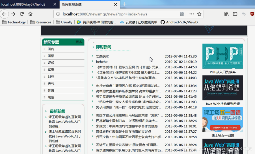Open the Resources bookmarks folder

point(41,22)
